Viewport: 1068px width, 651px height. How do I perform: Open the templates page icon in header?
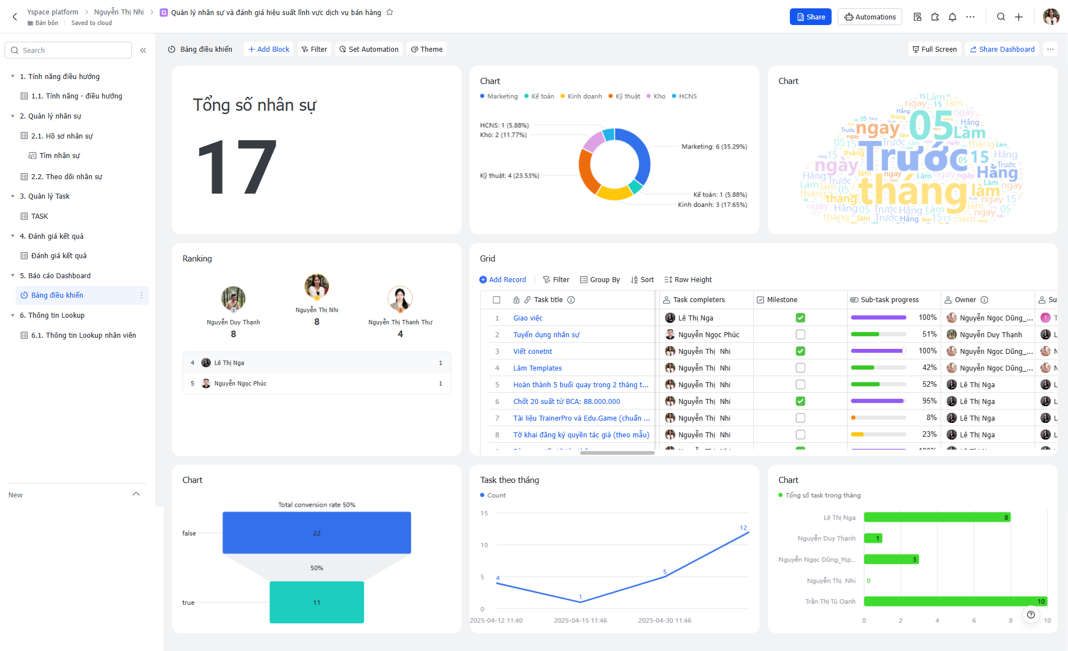point(918,17)
